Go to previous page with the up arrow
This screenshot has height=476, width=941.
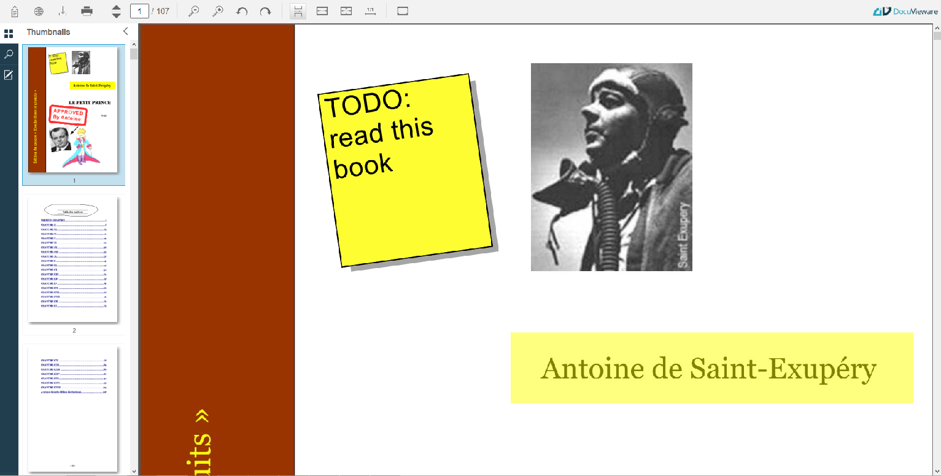coord(117,7)
